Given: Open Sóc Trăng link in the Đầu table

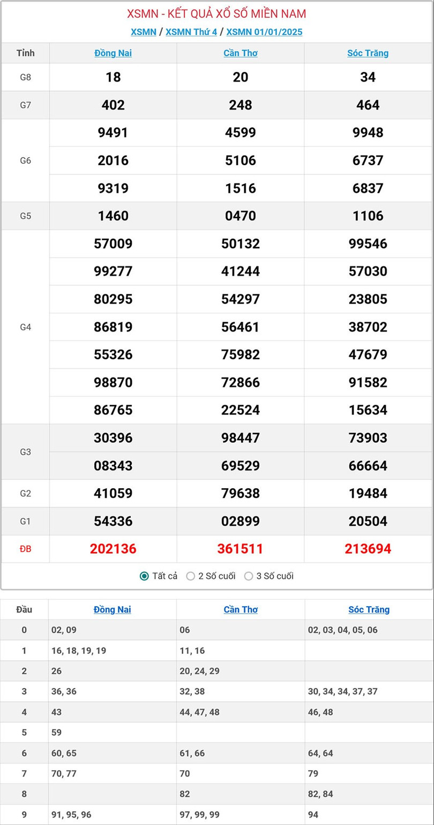Looking at the screenshot, I should click(x=369, y=609).
